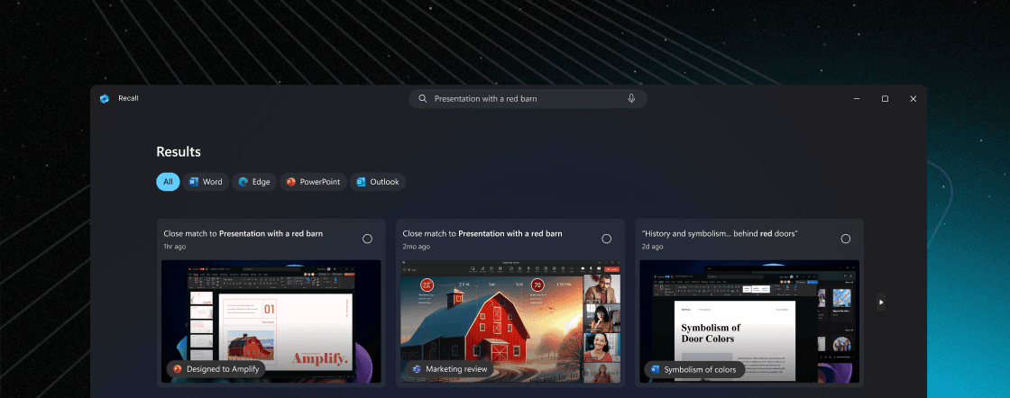Click the Designed to Amplify PowerPoint label
This screenshot has height=398, width=1010.
click(x=216, y=369)
